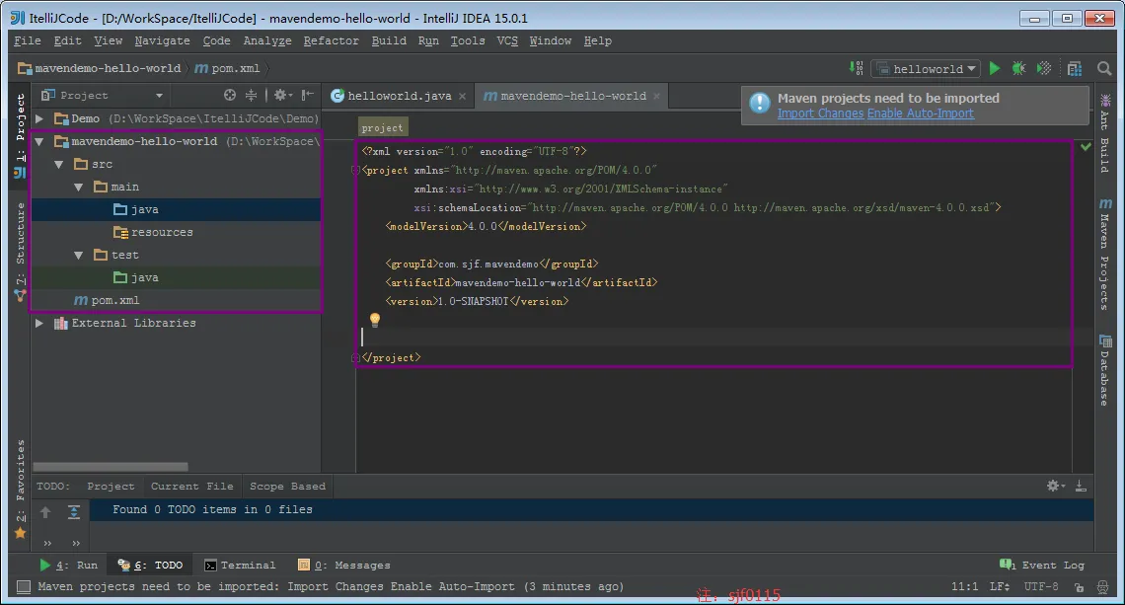Collapse the test folder
The image size is (1125, 605).
[78, 255]
